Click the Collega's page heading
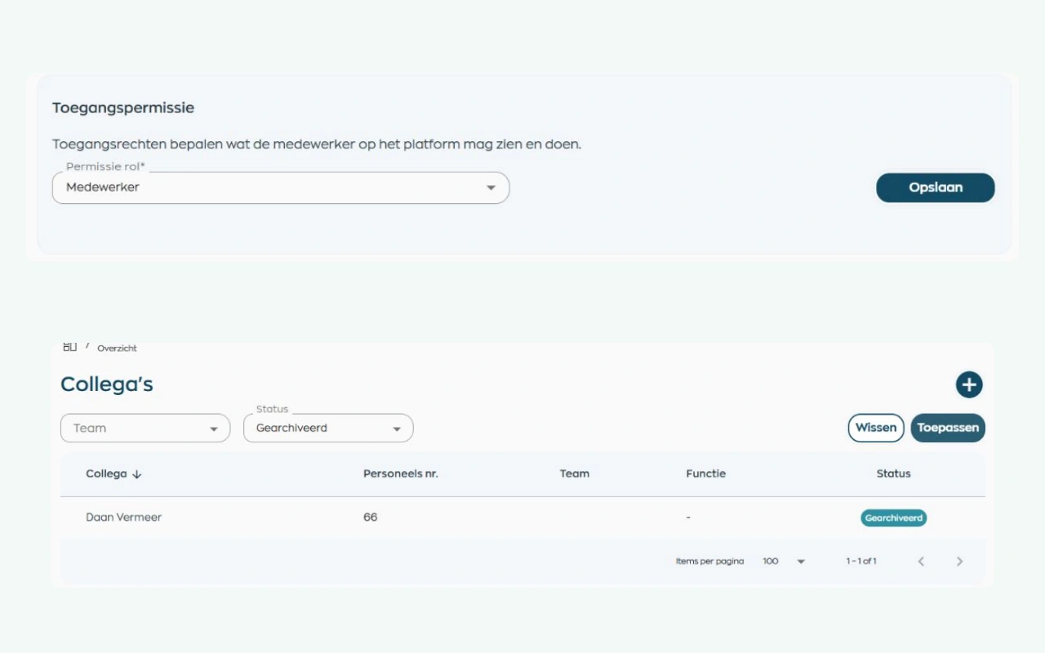Viewport: 1045px width, 653px height. (107, 384)
